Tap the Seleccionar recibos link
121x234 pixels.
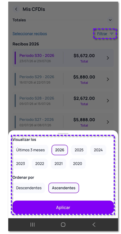click(x=30, y=34)
